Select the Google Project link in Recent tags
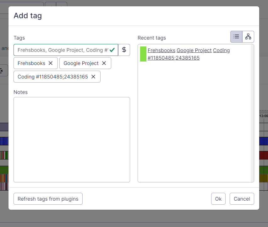This screenshot has width=268, height=227. [194, 51]
